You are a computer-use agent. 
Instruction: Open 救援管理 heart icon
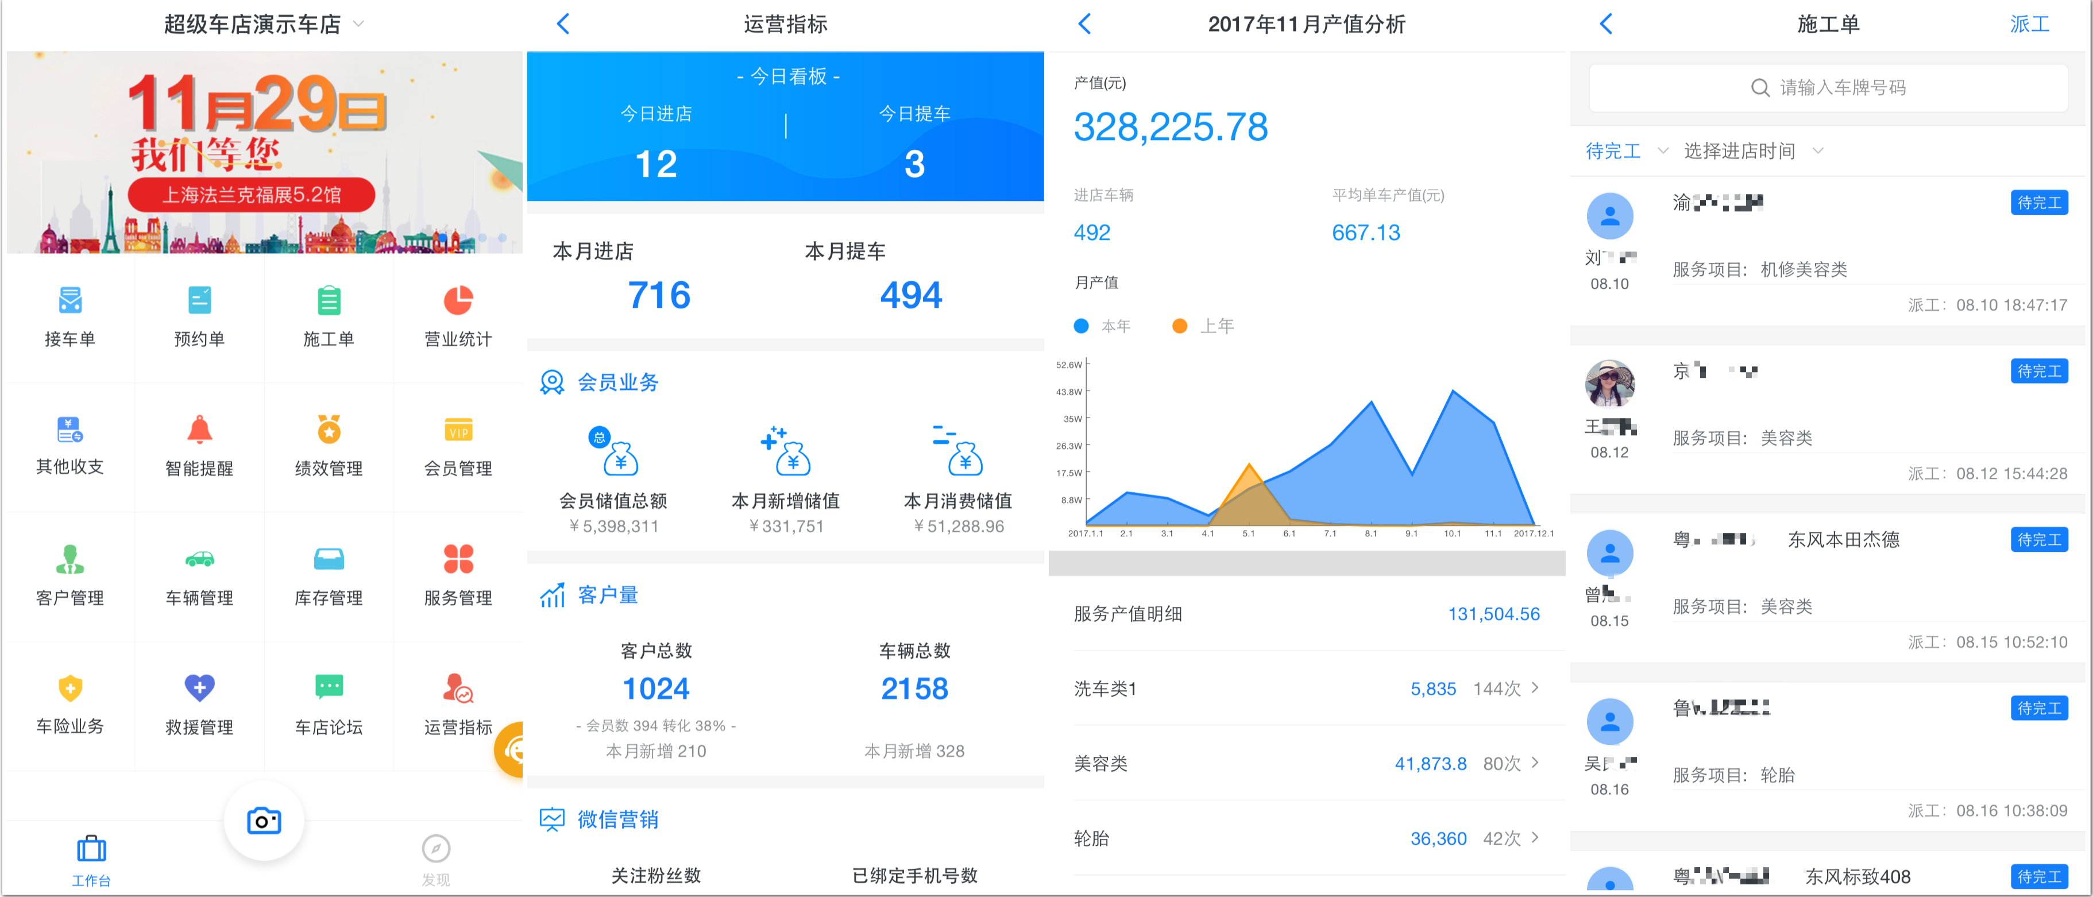(x=199, y=688)
